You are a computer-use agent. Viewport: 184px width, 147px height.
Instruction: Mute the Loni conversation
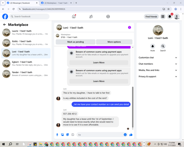tap(153, 46)
